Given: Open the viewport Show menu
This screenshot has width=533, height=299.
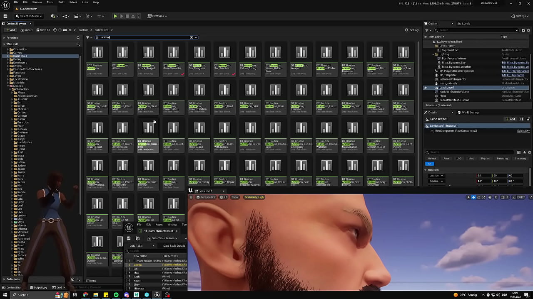Looking at the screenshot, I should point(235,197).
